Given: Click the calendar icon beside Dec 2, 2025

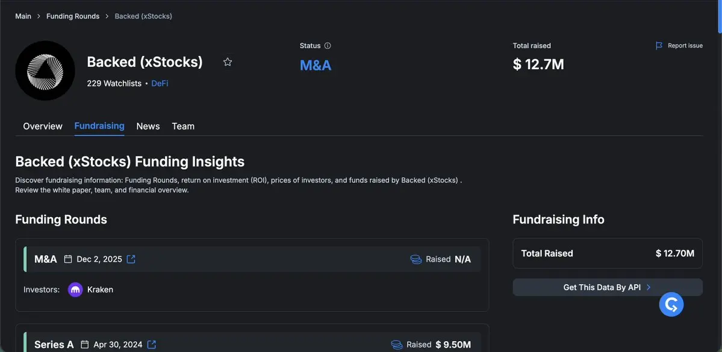Looking at the screenshot, I should (68, 259).
